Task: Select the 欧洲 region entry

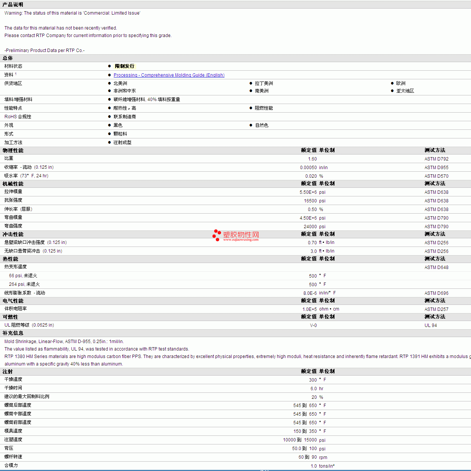Action: 401,83
